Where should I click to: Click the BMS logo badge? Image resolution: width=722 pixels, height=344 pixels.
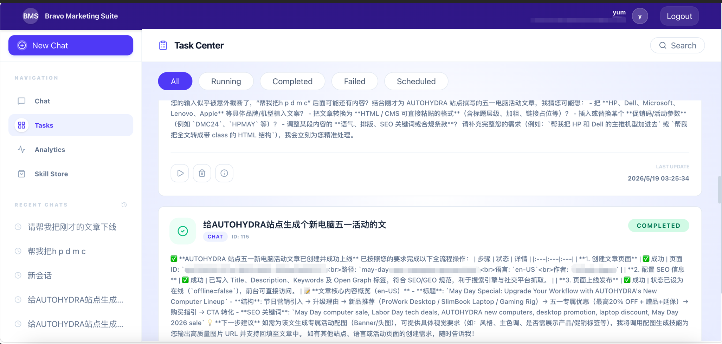click(31, 16)
